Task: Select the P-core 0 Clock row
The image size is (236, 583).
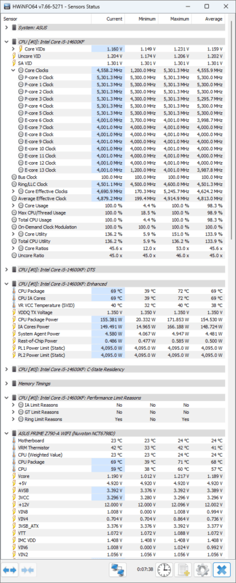Action: 113,78
